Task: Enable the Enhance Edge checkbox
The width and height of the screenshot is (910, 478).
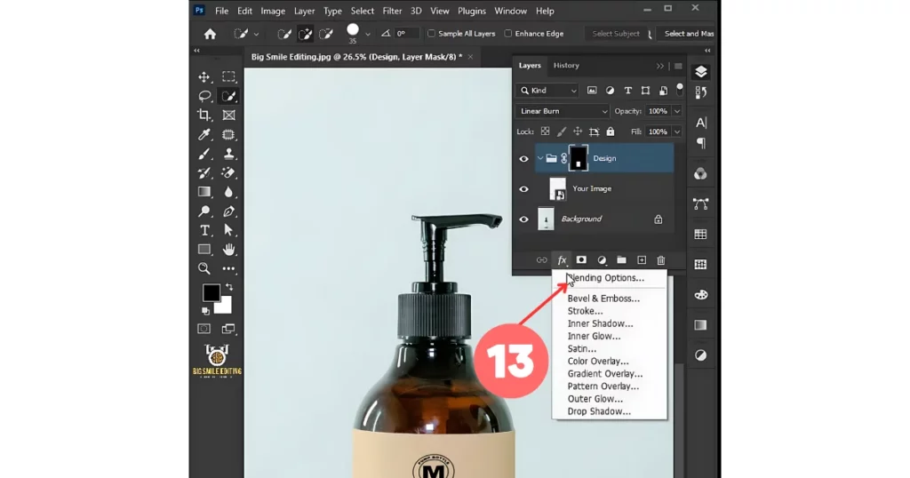Action: coord(507,34)
